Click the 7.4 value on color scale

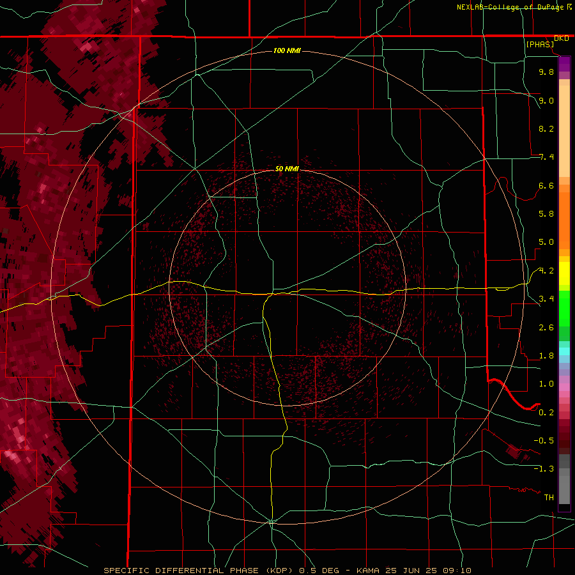pos(546,157)
